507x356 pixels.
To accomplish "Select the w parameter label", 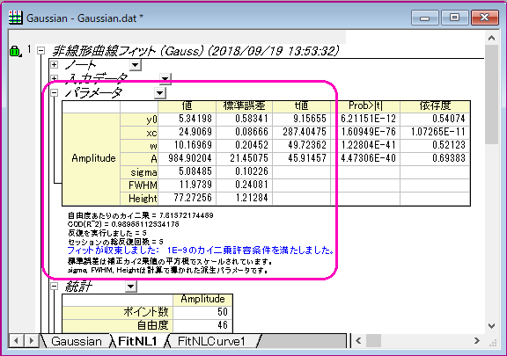I will click(139, 145).
